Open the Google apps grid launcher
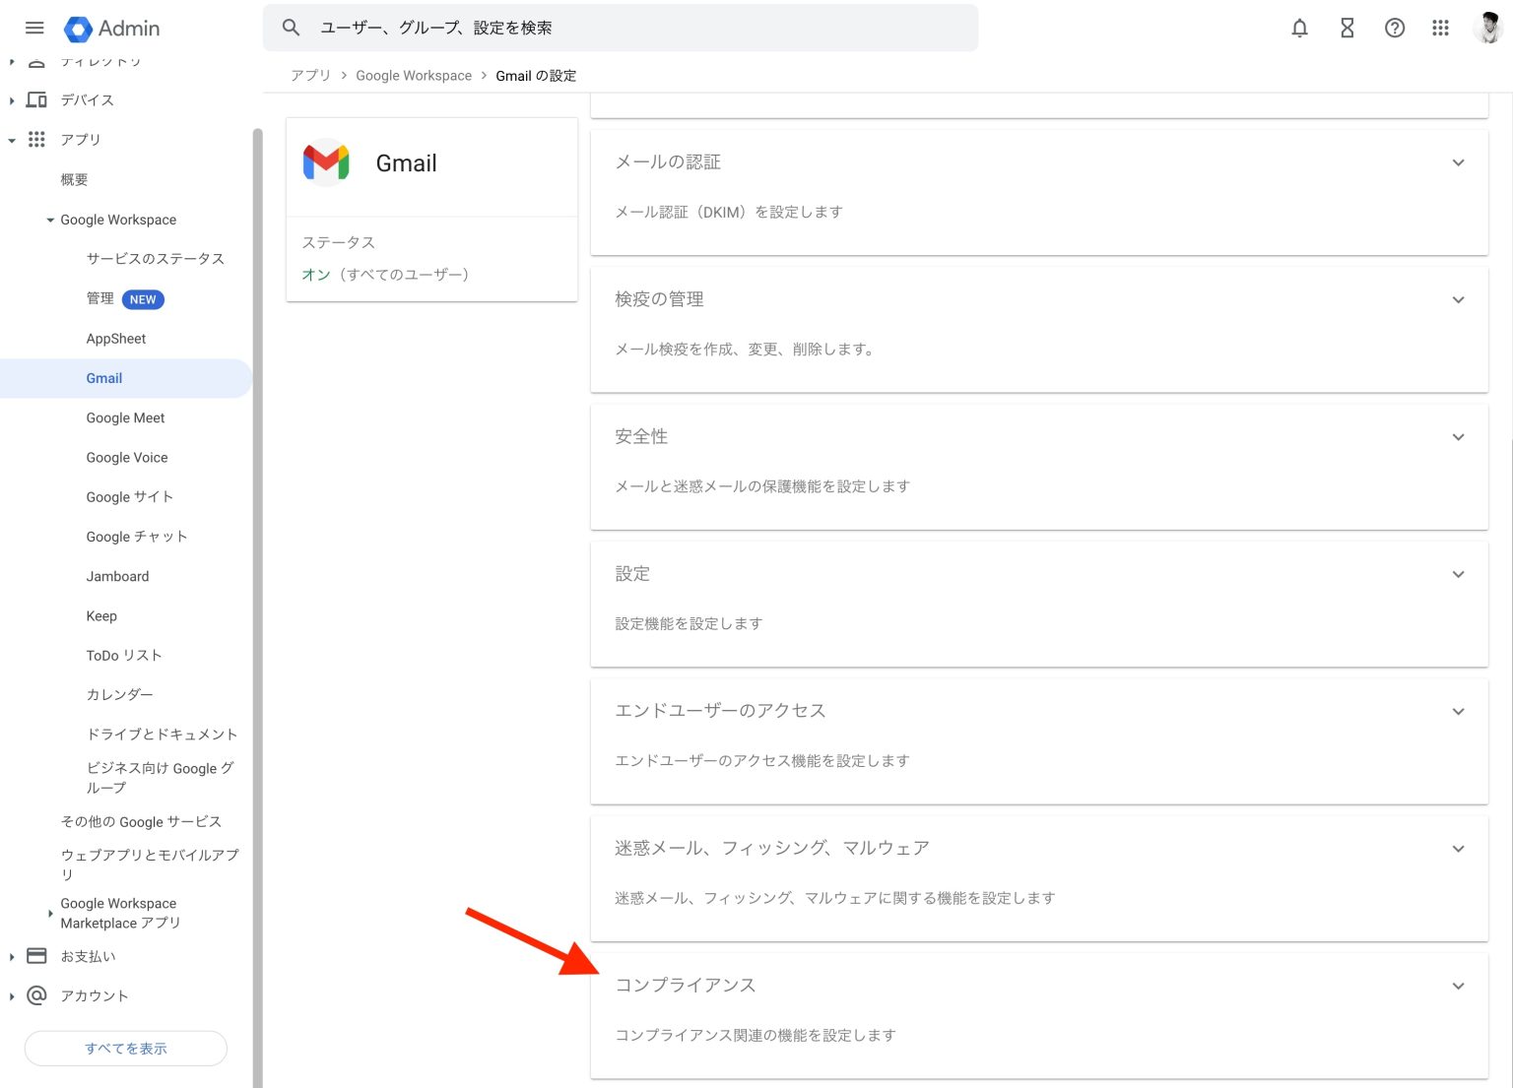Viewport: 1513px width, 1088px height. [1440, 28]
